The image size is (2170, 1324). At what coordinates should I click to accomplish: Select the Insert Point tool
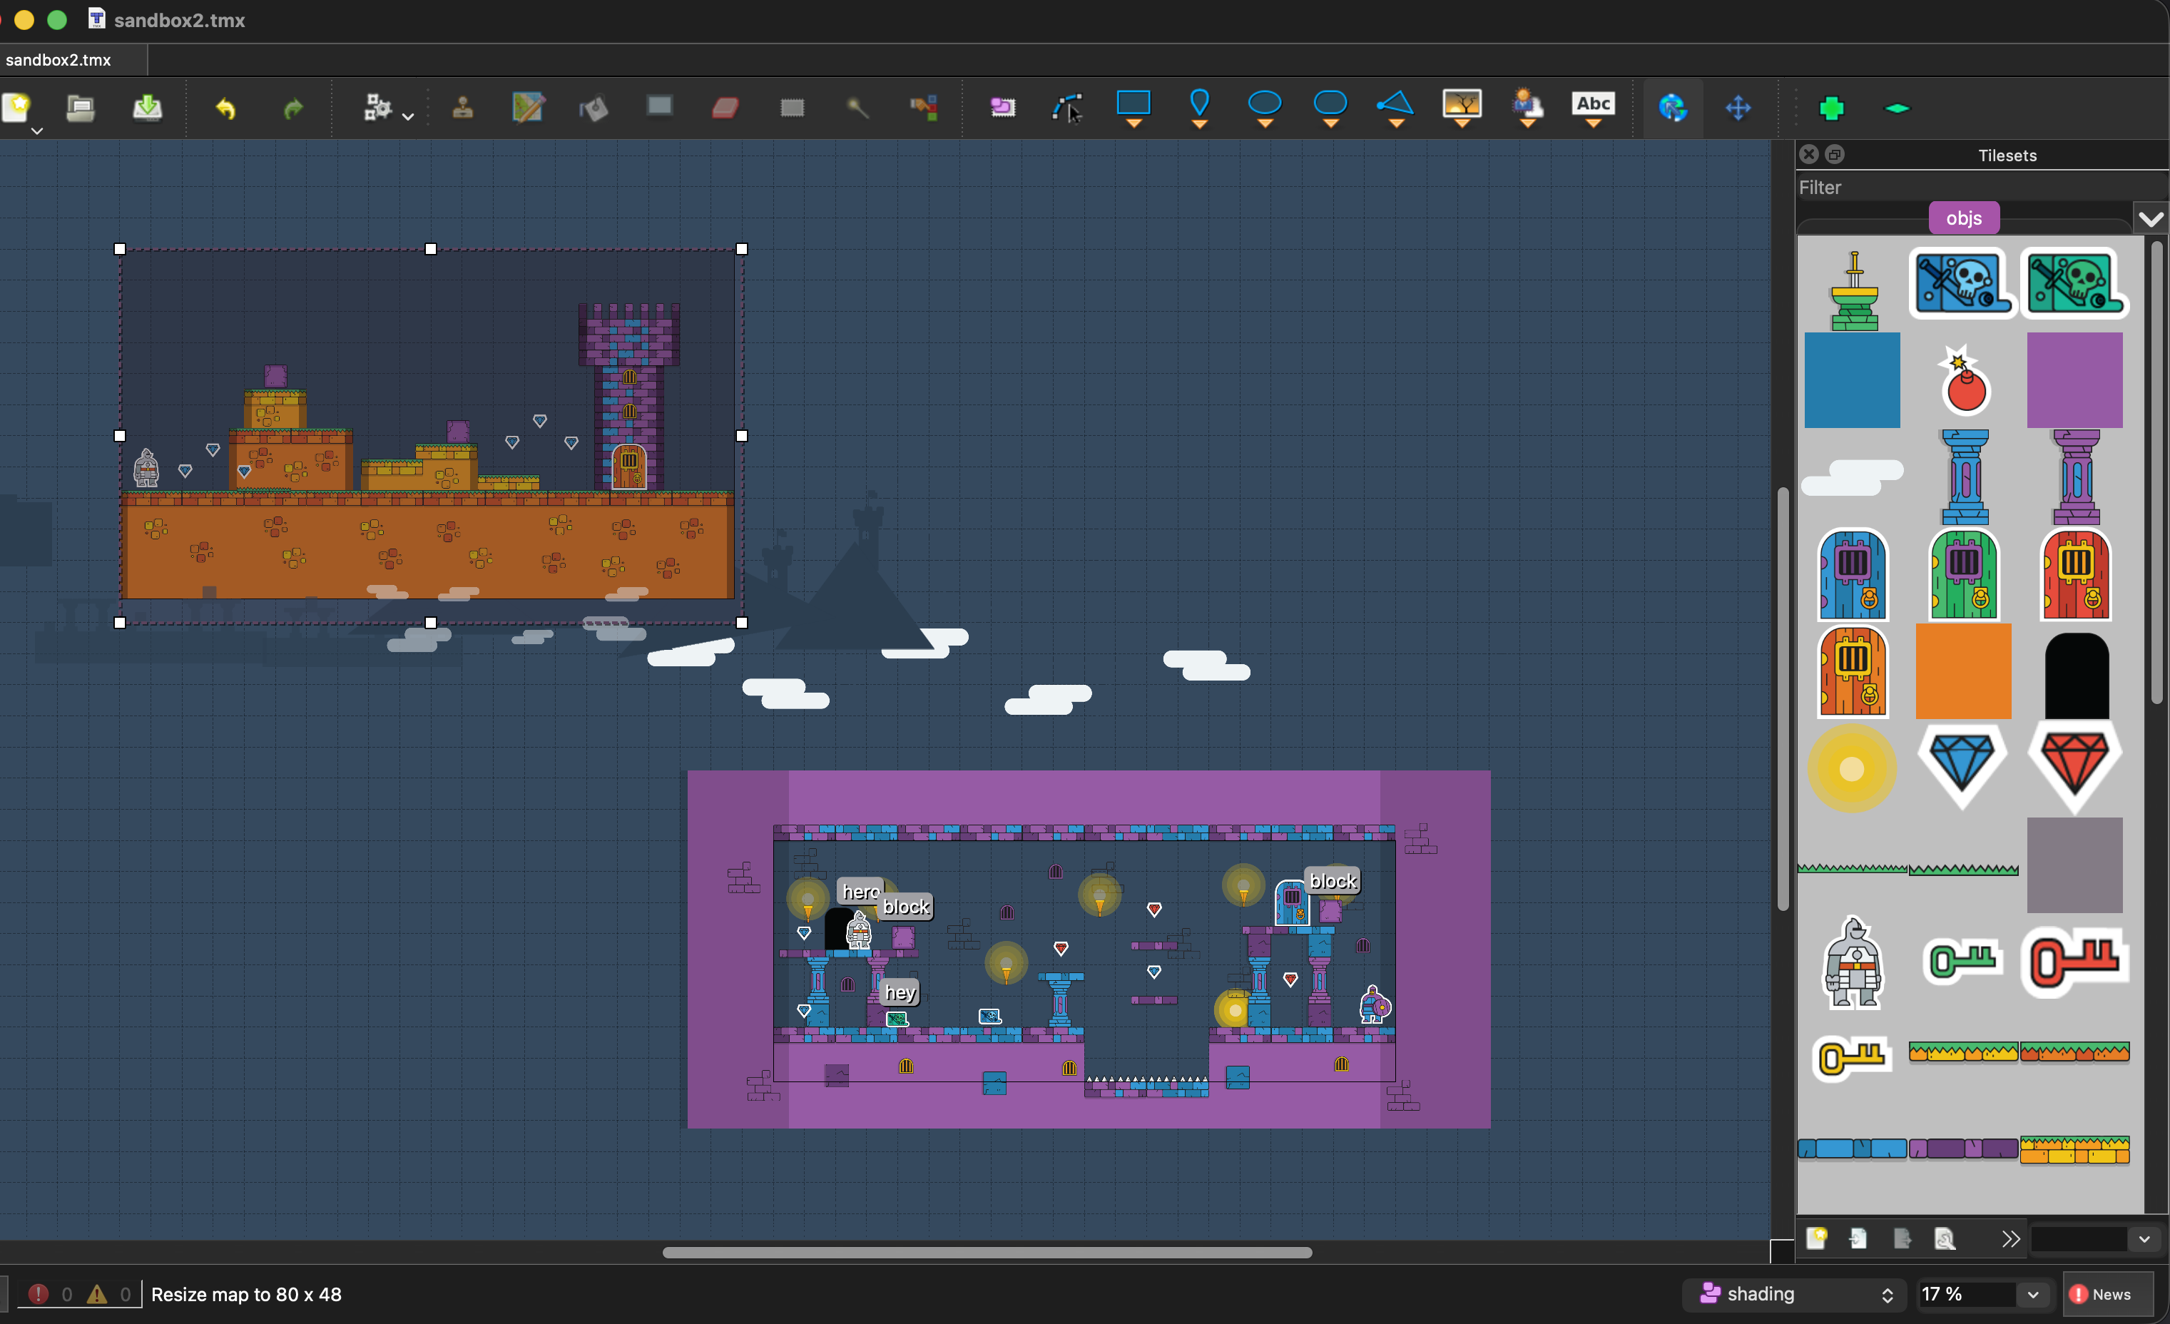click(x=1199, y=108)
